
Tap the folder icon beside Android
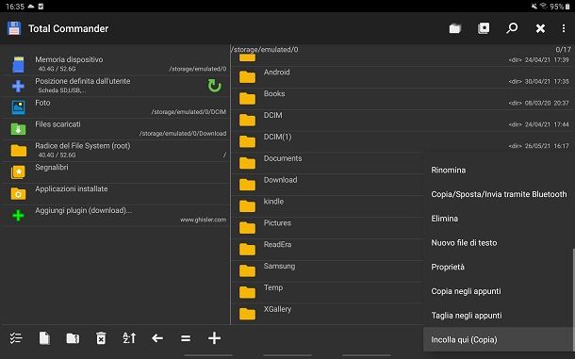click(247, 77)
